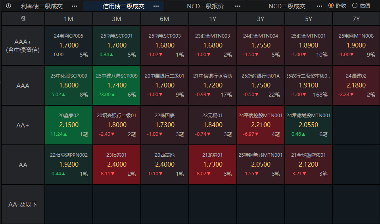
Task: Select the AA+ rating row header
Action: [x=23, y=125]
